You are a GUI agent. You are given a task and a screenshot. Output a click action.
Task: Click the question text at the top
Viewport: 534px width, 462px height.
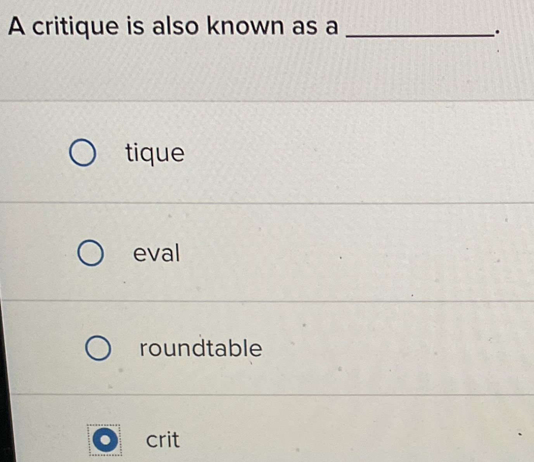(171, 26)
